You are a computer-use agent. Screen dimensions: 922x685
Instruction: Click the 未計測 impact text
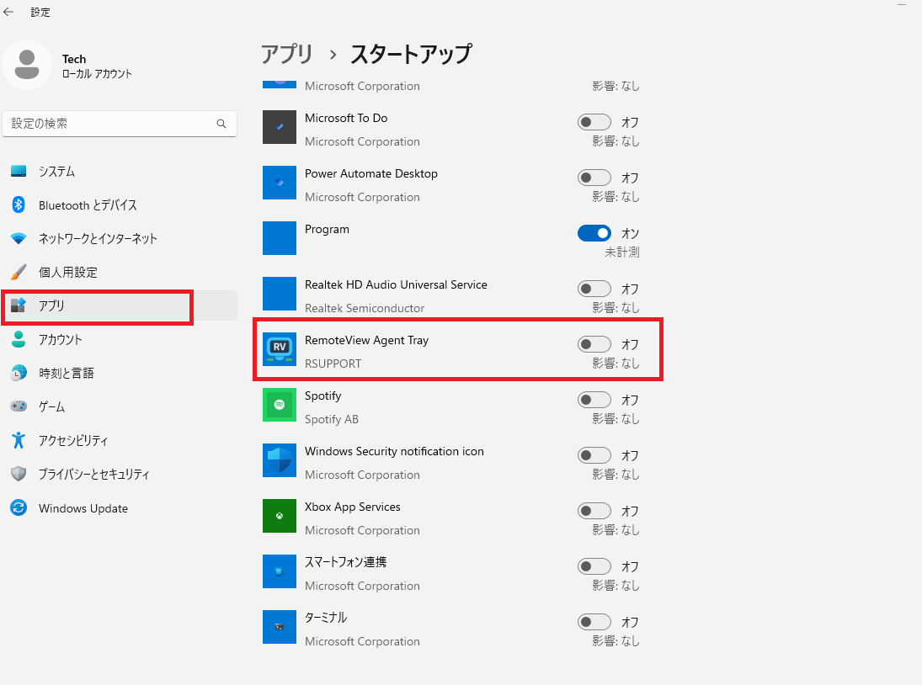pos(622,252)
